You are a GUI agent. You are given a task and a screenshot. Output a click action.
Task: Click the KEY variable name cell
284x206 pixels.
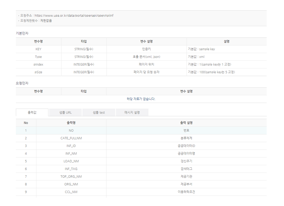[x=38, y=49]
